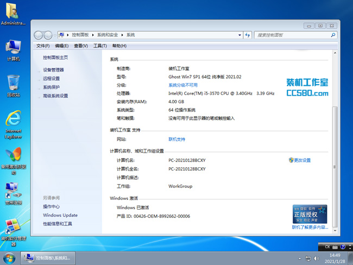
Task: Click the vertical scrollbar thumb
Action: pos(335,167)
